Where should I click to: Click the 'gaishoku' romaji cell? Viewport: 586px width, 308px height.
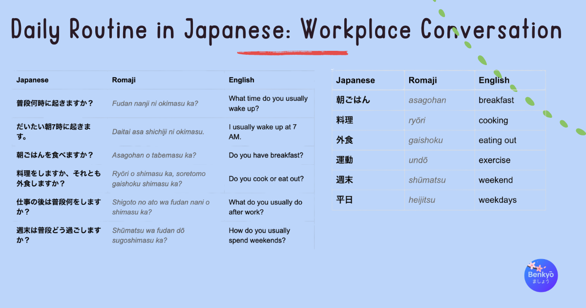(x=426, y=140)
